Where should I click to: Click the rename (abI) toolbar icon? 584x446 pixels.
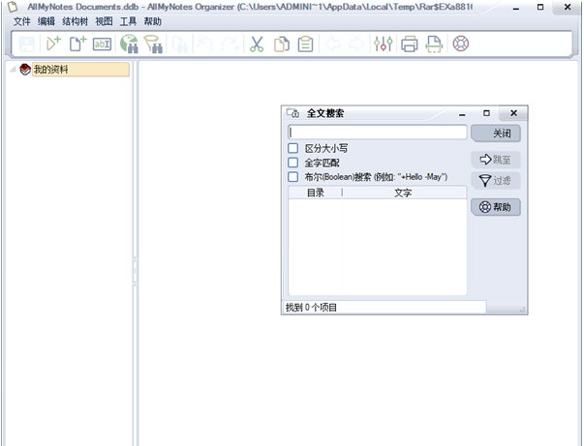point(102,44)
